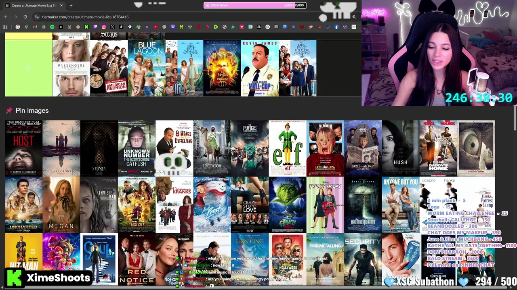The height and width of the screenshot is (290, 517).
Task: Open a new browser tab
Action: click(x=71, y=5)
